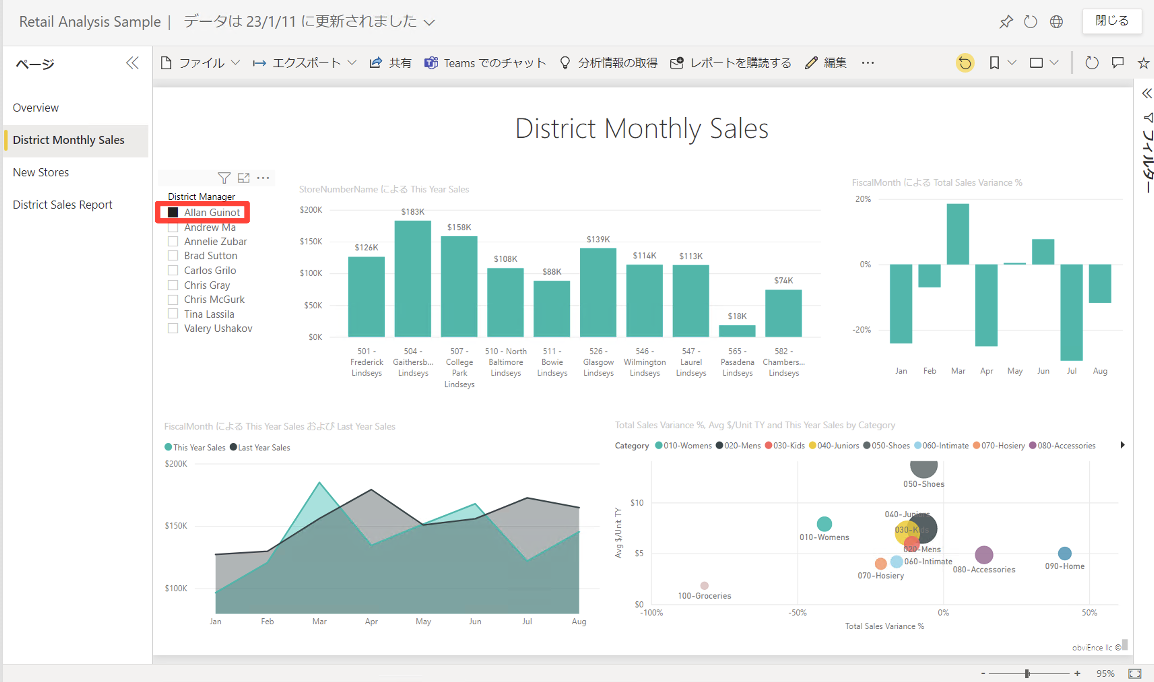Switch to the New Stores page

tap(41, 172)
